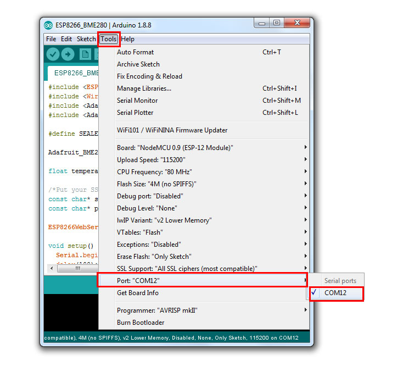The width and height of the screenshot is (403, 377).
Task: Open the Edit menu
Action: (66, 39)
